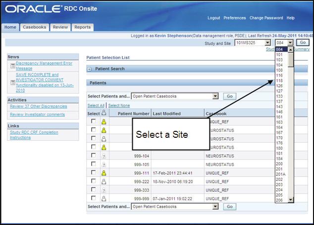
Task: Click the site list scroll-down arrow
Action: coord(290,200)
